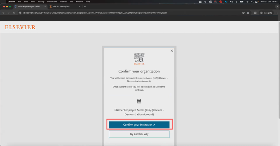Screen dimensions: 280x146
Task: Choose the Try another way button
Action: point(139,134)
